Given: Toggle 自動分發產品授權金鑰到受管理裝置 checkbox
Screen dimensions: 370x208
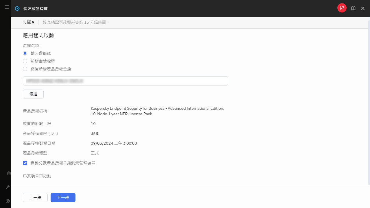Looking at the screenshot, I should (x=25, y=163).
